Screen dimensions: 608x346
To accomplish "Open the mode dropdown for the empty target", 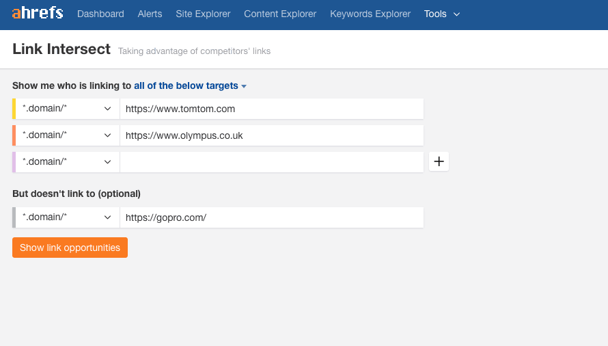I will click(68, 162).
